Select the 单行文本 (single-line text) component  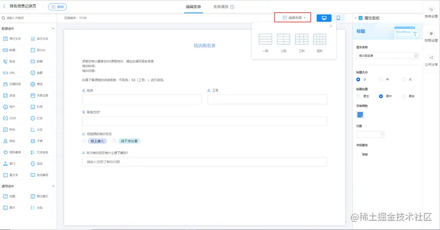(12, 39)
